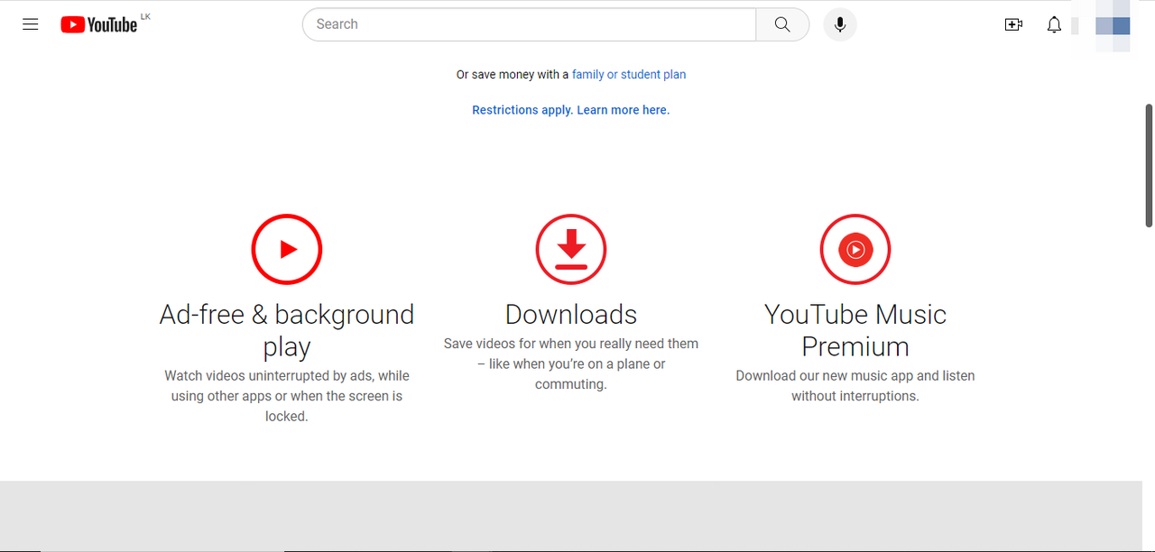Image resolution: width=1155 pixels, height=552 pixels.
Task: Select the Downloads heading
Action: pyautogui.click(x=571, y=314)
